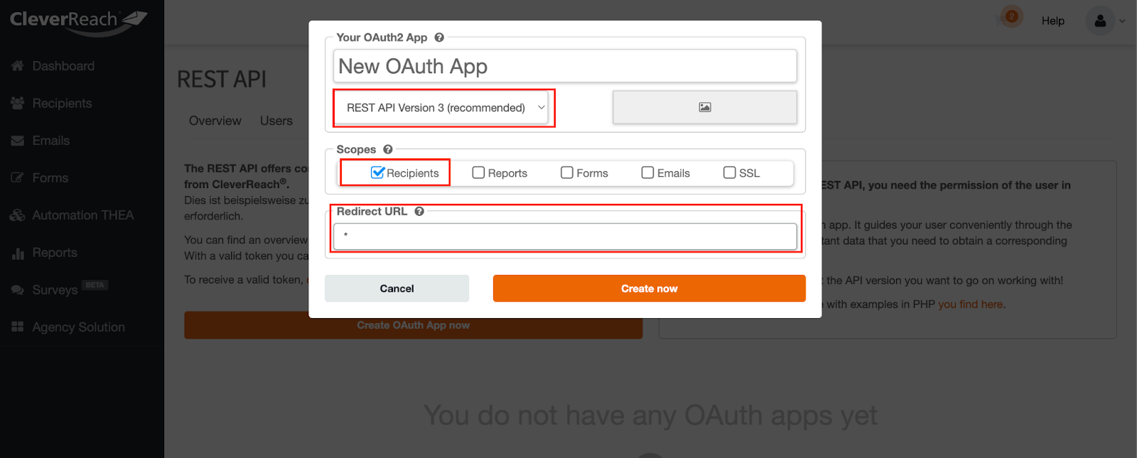Click the Automation THEA icon

tap(18, 215)
